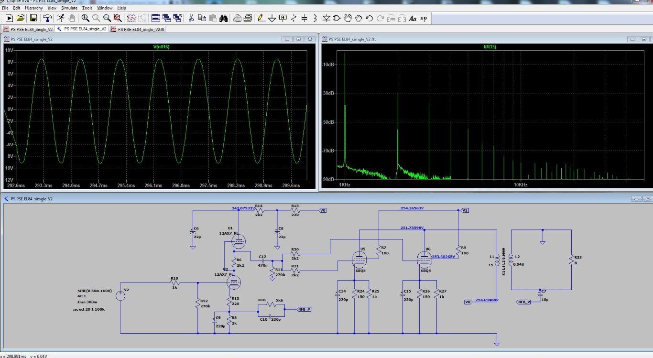Select the Zoom In magnifier tool
Screen dimensions: 653x358
tap(85, 18)
